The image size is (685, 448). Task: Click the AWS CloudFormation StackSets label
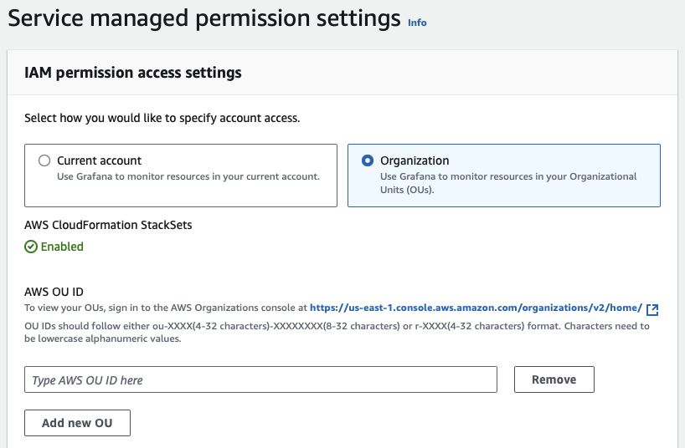109,224
